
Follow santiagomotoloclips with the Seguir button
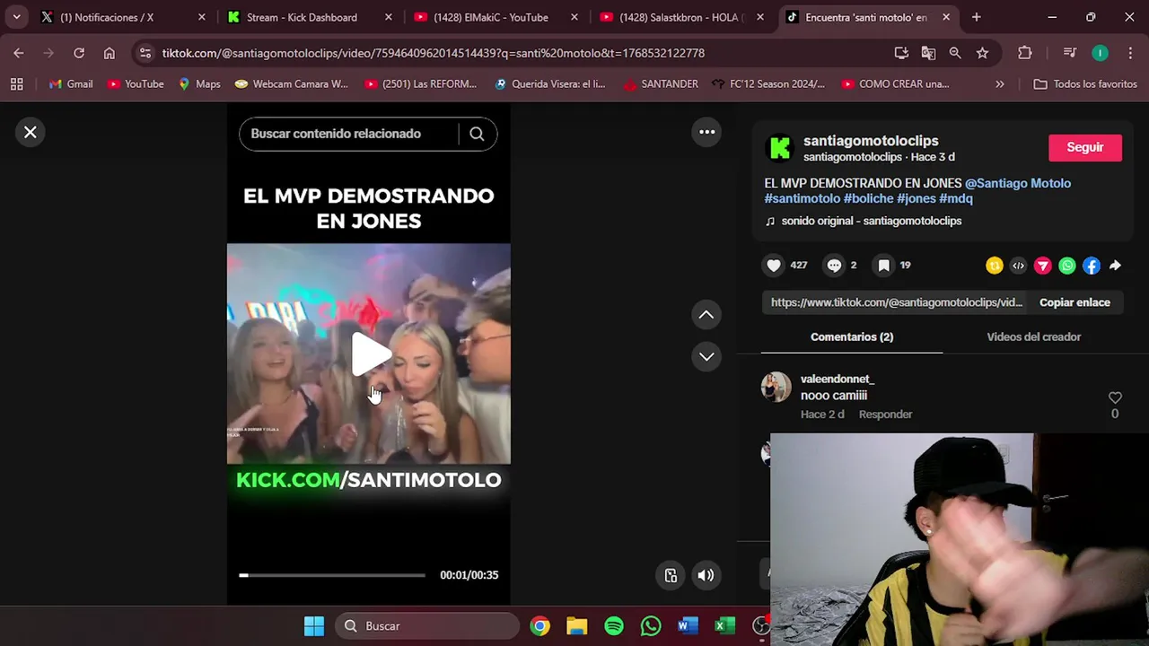click(x=1085, y=147)
